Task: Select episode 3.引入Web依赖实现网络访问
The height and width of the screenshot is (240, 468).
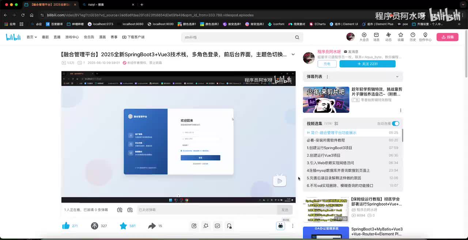Action: (x=352, y=163)
